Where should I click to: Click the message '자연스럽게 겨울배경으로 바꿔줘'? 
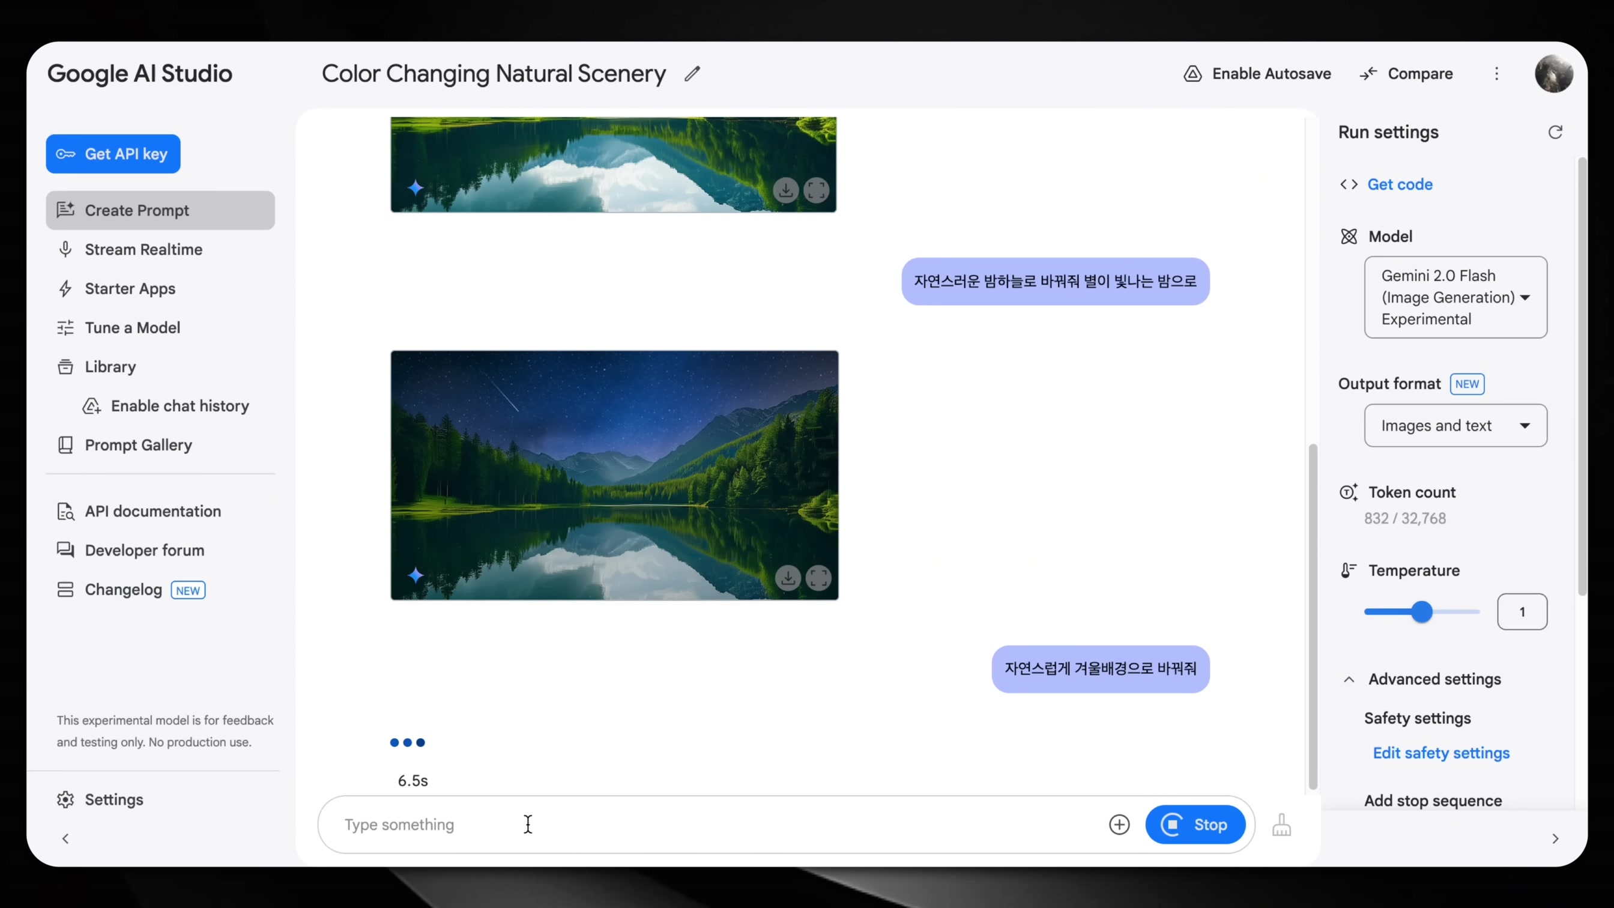pos(1100,668)
